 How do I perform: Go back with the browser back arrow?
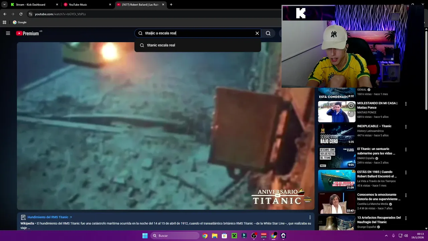coord(5,14)
